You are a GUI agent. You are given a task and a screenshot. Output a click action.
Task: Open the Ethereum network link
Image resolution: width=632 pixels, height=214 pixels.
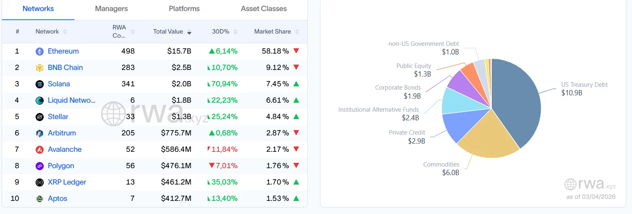[63, 51]
